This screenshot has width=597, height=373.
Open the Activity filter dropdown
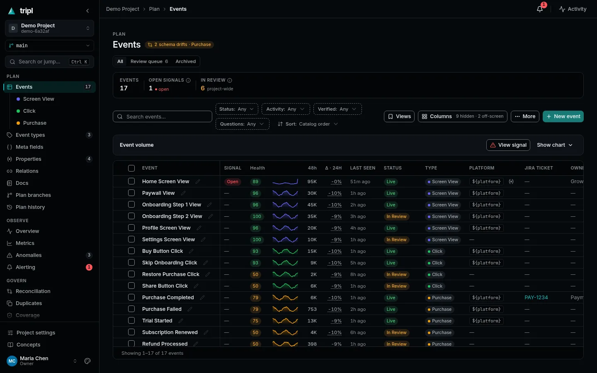[x=286, y=109]
